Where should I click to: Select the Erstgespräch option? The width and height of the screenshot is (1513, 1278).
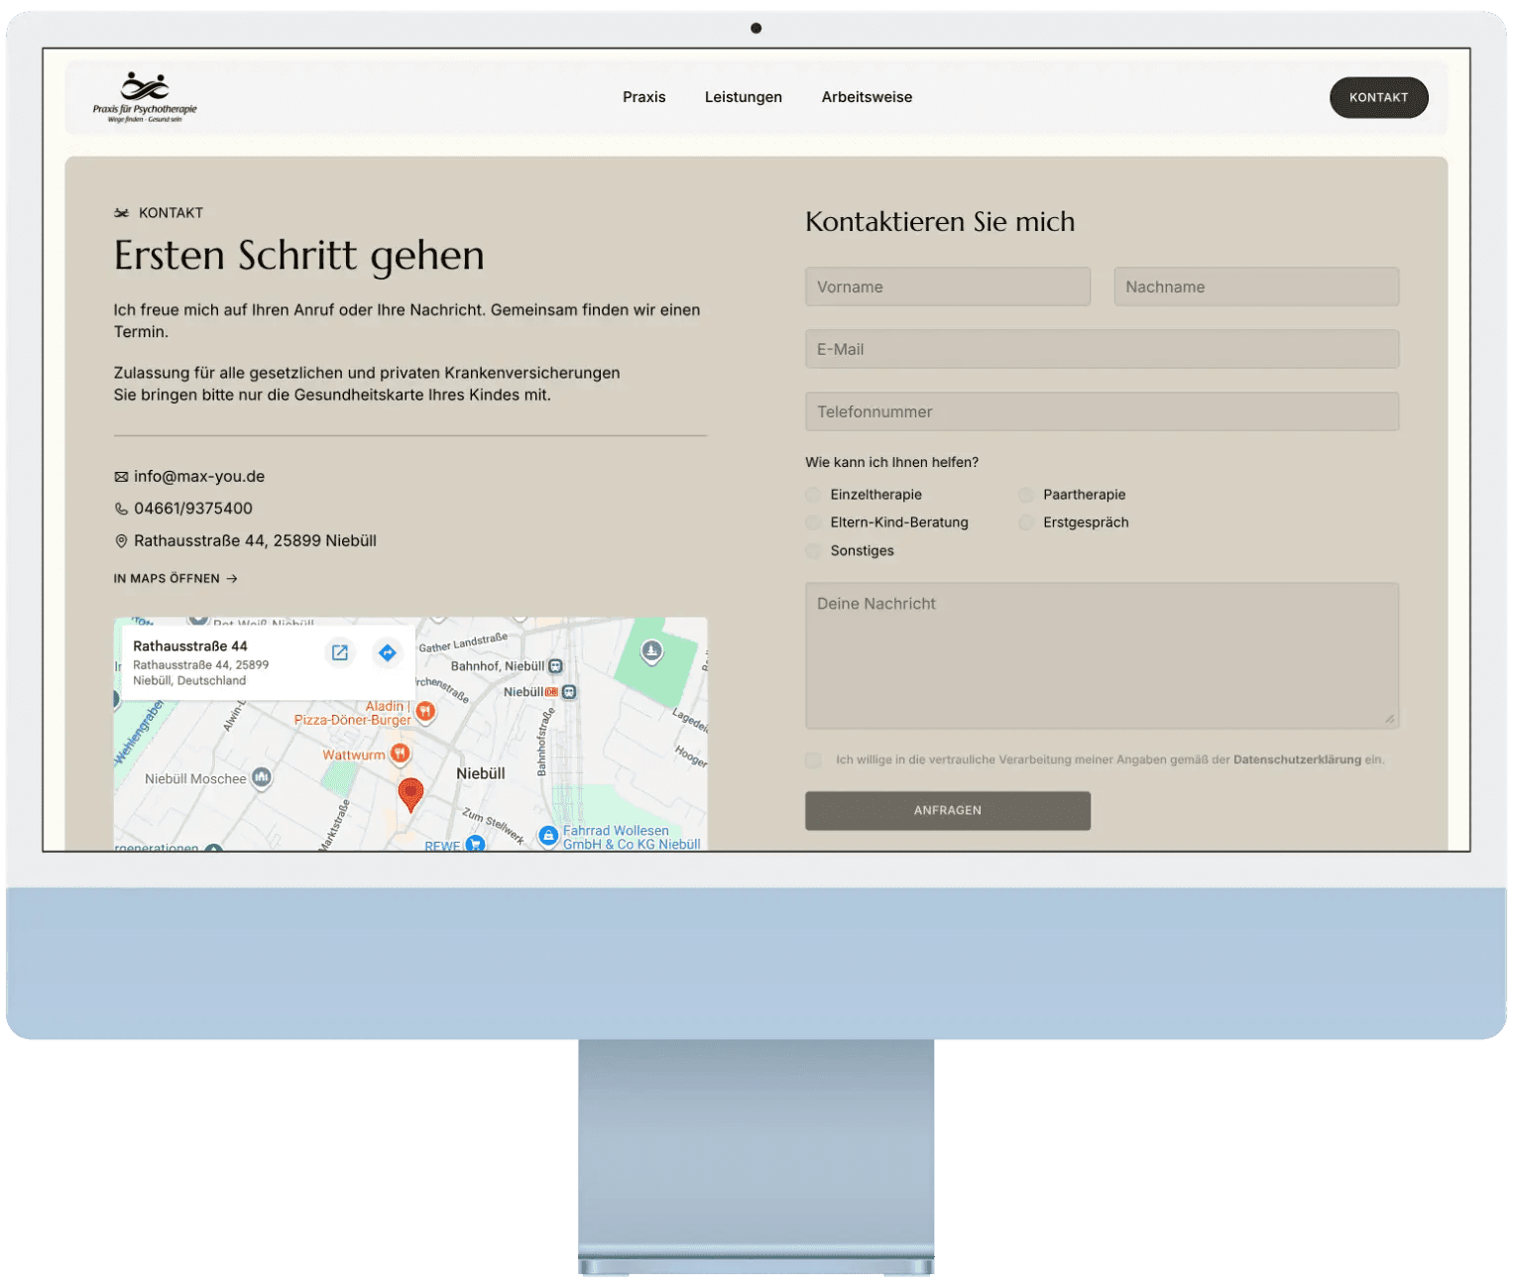tap(1025, 523)
